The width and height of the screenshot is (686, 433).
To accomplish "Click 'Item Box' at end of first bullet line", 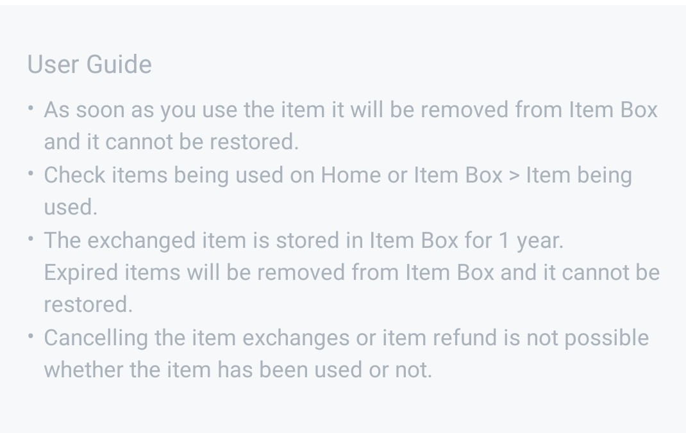I will point(614,110).
